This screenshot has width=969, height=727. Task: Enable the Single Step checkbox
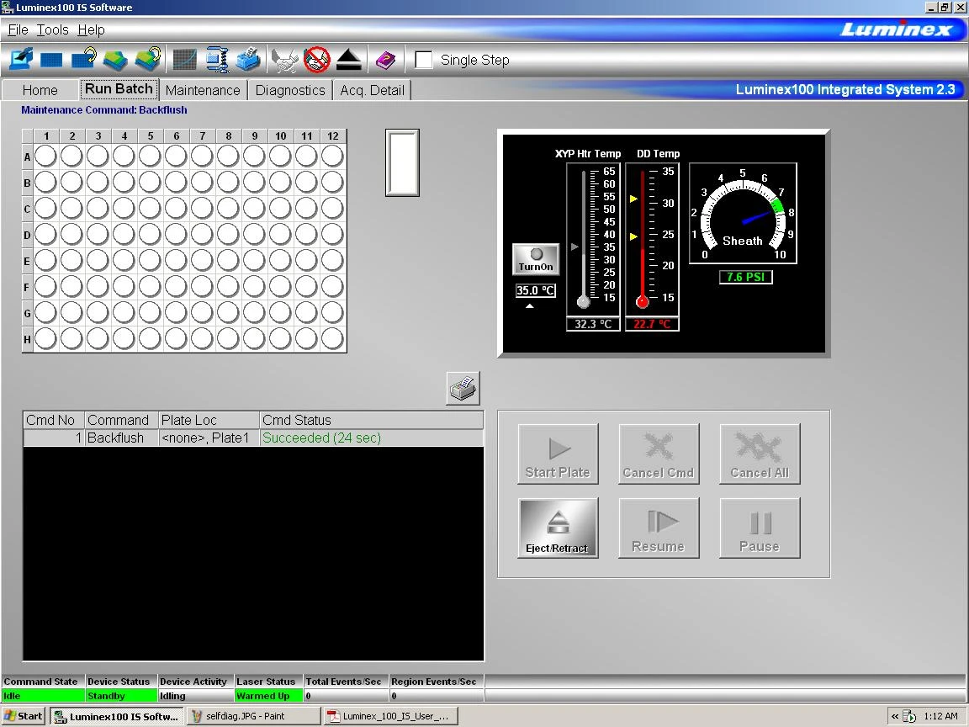click(x=423, y=60)
